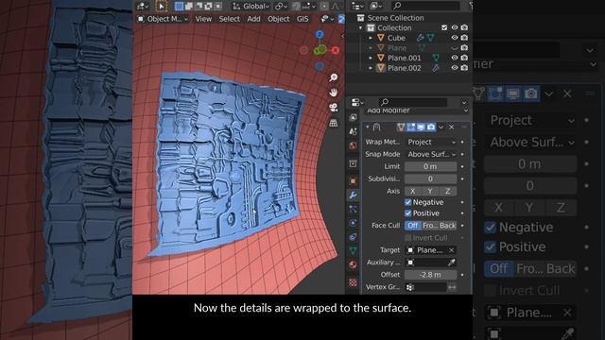Remove the modifier with its X button
605x340 pixels.
coord(452,127)
